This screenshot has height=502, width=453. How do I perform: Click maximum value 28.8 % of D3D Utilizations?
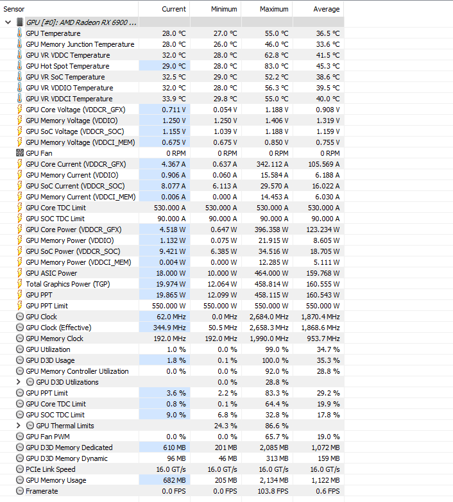coord(277,382)
